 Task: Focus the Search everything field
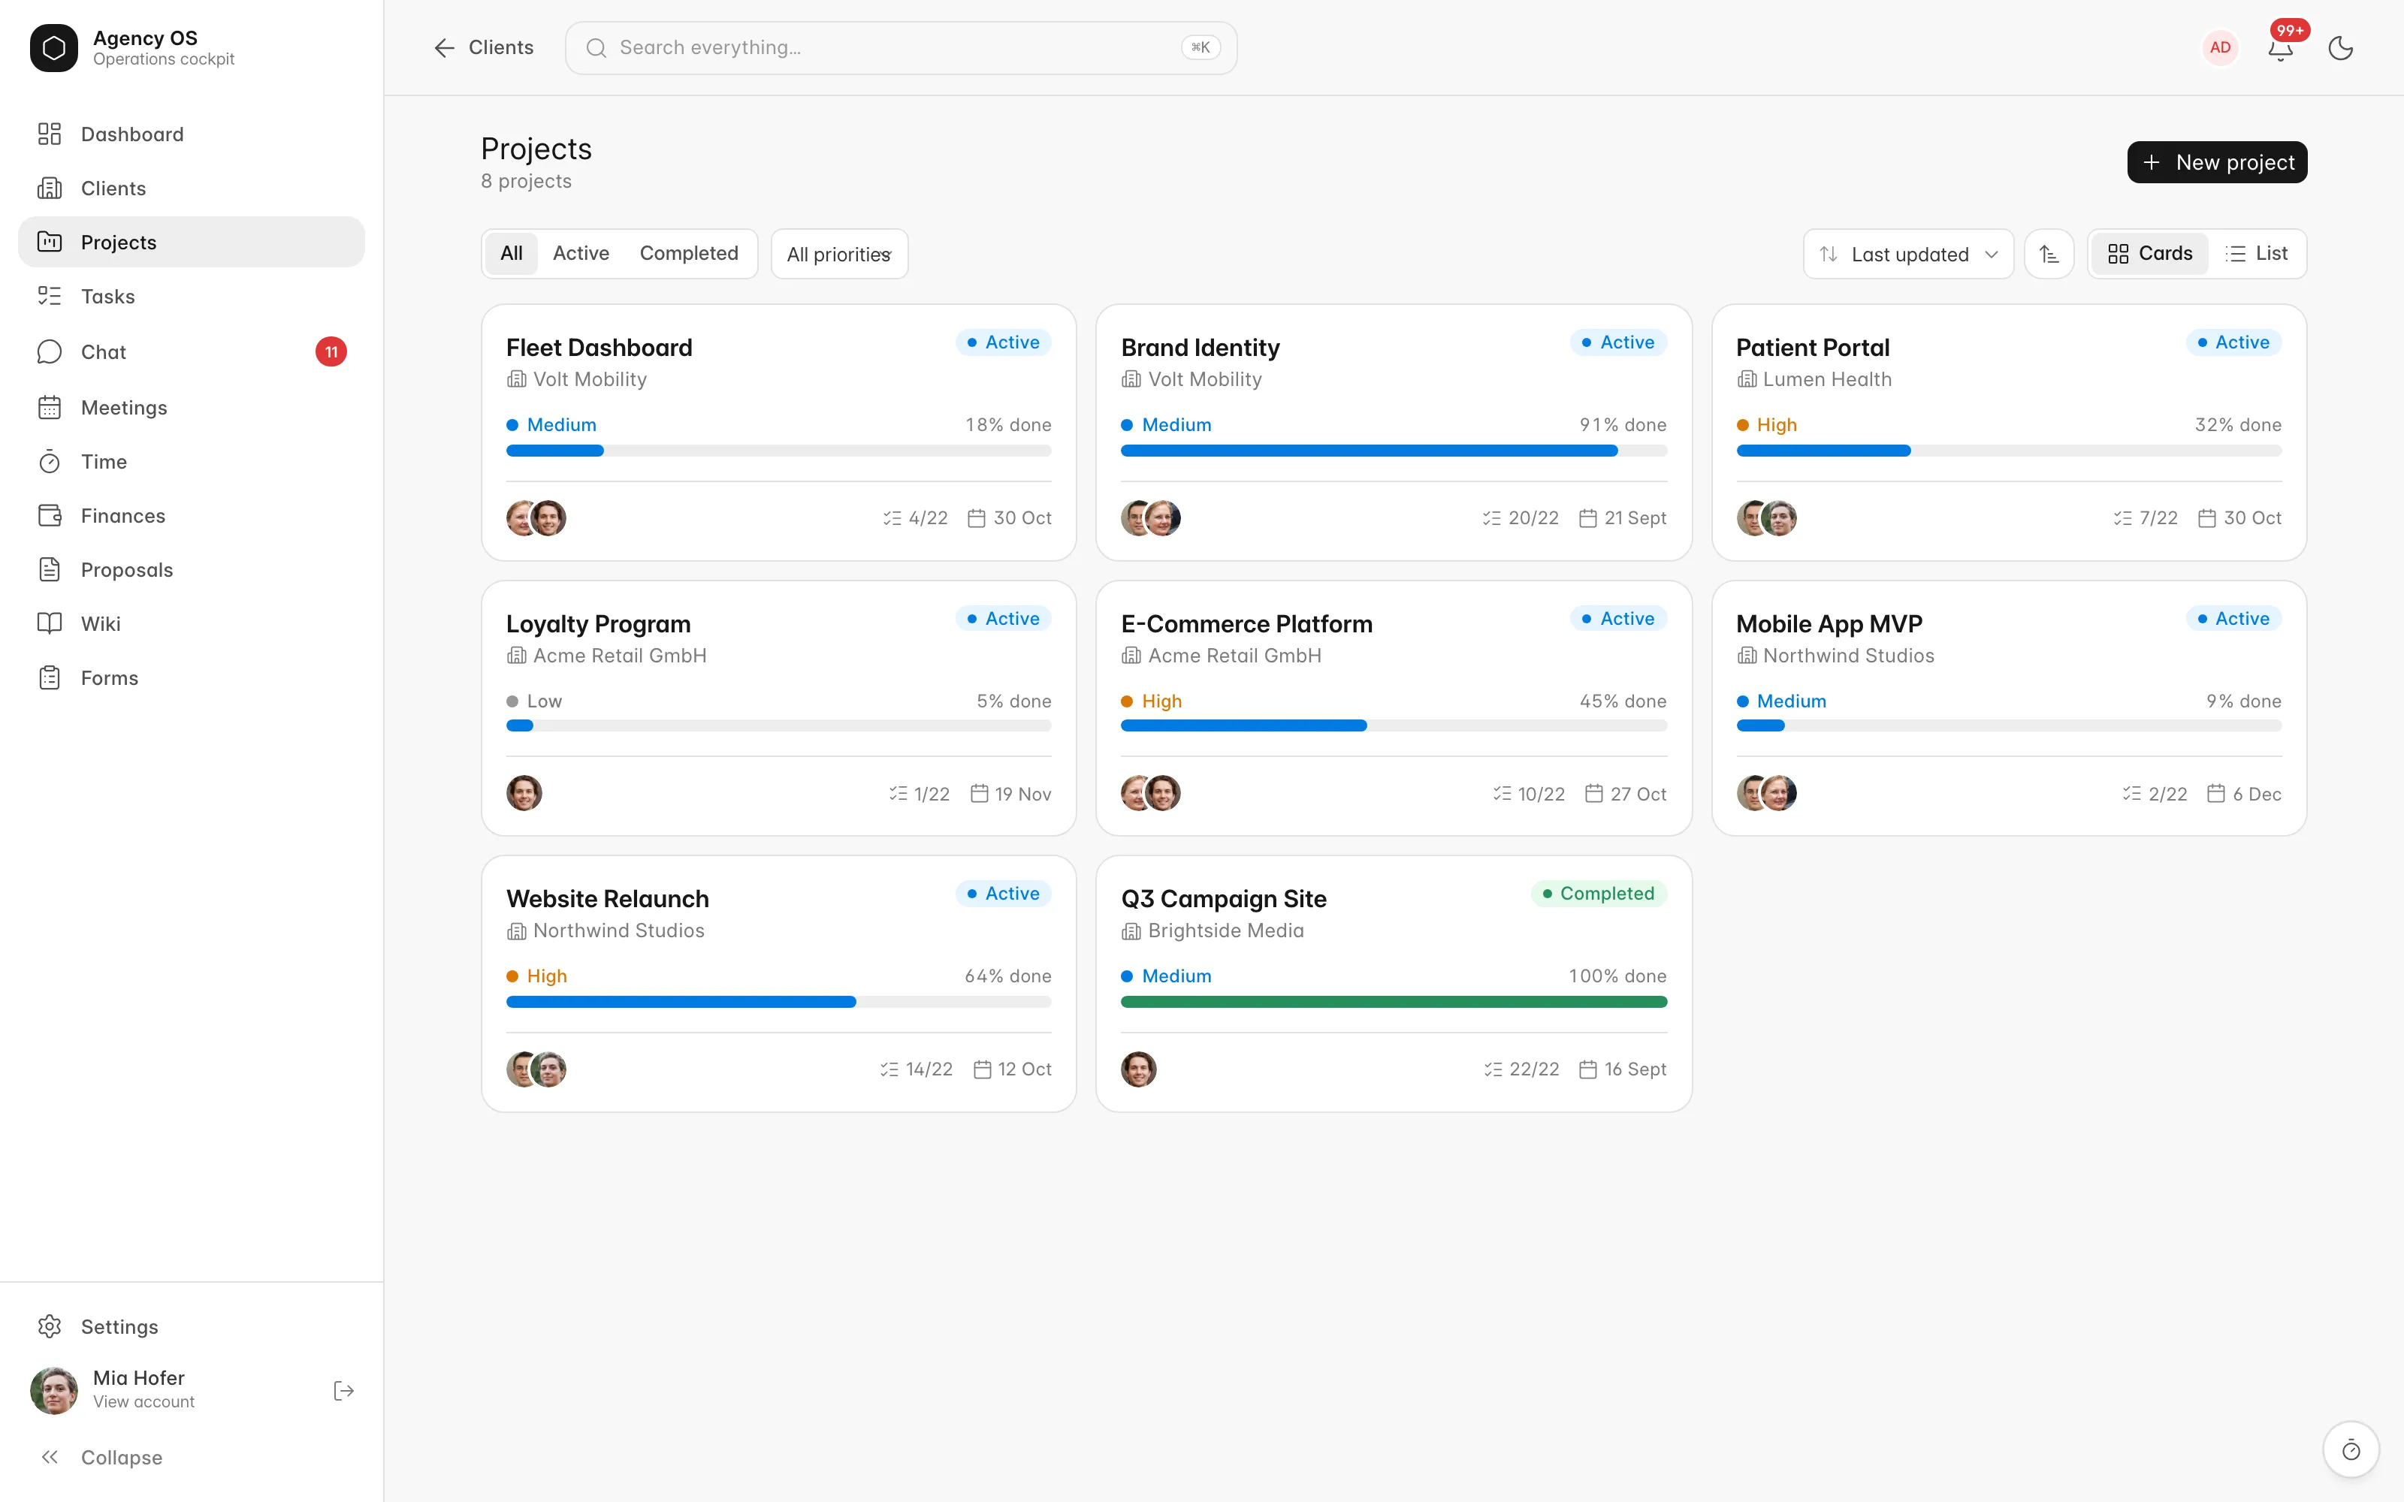[900, 47]
